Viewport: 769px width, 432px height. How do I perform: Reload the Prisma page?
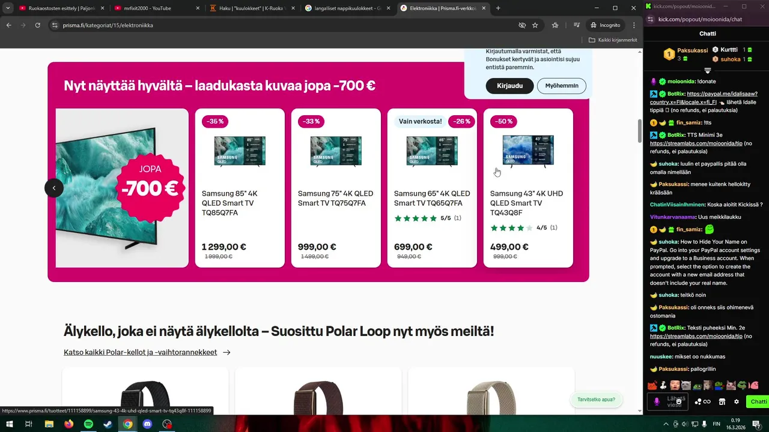[x=37, y=25]
